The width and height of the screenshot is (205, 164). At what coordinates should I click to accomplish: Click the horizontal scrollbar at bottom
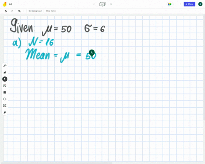click(x=57, y=163)
